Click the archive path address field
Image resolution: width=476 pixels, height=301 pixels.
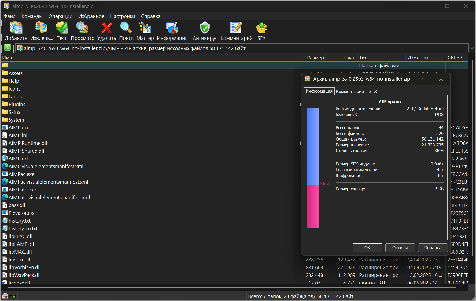242,48
